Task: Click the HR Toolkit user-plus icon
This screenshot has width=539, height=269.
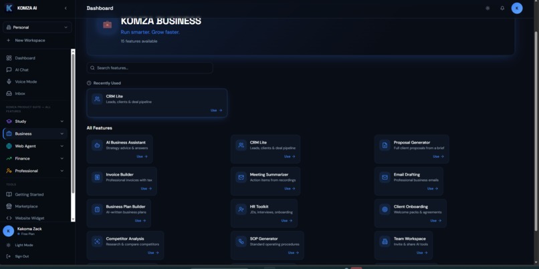Action: pyautogui.click(x=241, y=210)
